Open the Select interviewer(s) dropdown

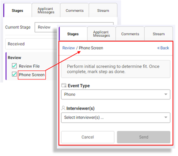pos(116,117)
